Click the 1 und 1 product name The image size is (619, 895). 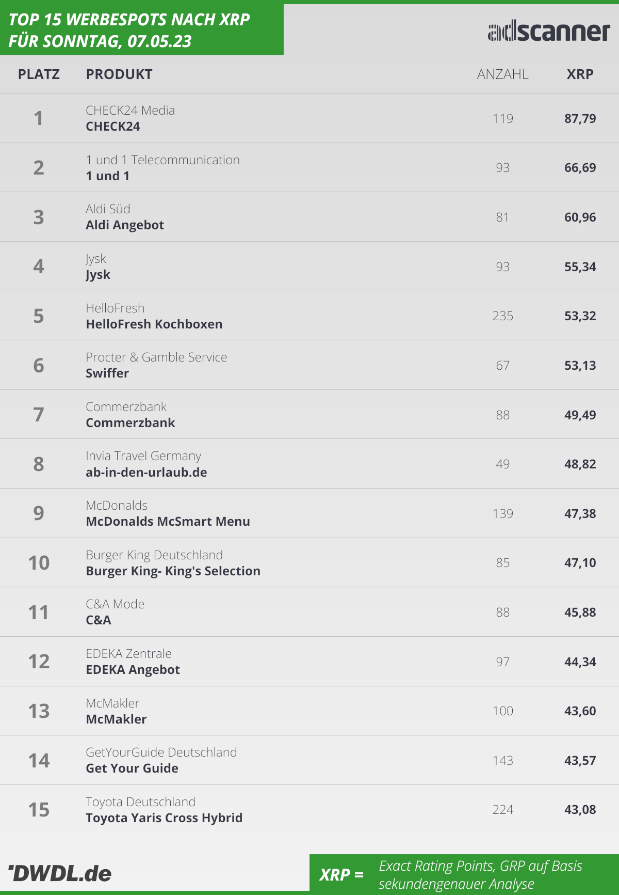(x=108, y=176)
